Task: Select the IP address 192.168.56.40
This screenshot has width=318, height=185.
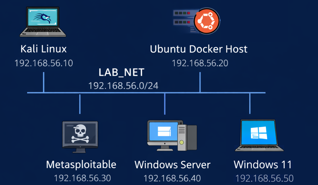Action: 172,179
